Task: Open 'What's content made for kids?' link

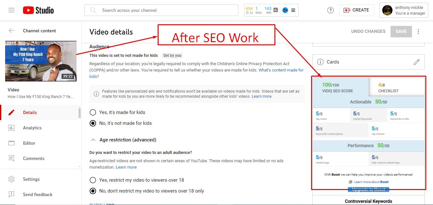Action: 281,70
